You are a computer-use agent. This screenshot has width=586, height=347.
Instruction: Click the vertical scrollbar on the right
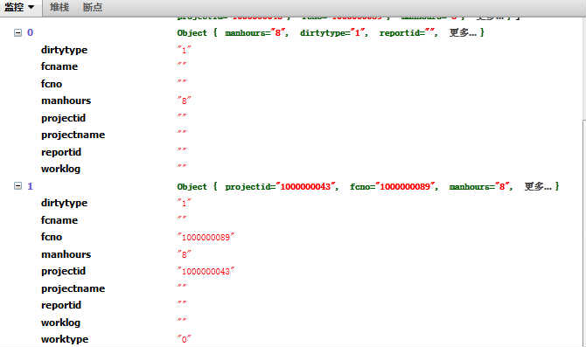[x=583, y=232]
